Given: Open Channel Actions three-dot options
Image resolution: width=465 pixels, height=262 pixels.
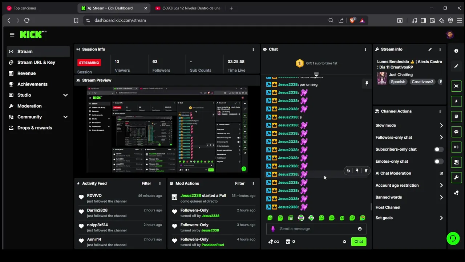Looking at the screenshot, I should pos(440,111).
